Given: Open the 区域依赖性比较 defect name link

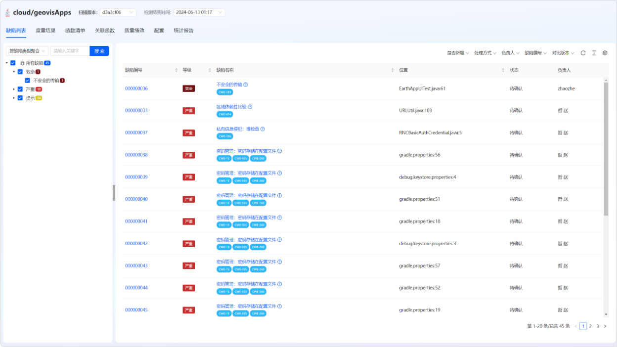Looking at the screenshot, I should 231,107.
